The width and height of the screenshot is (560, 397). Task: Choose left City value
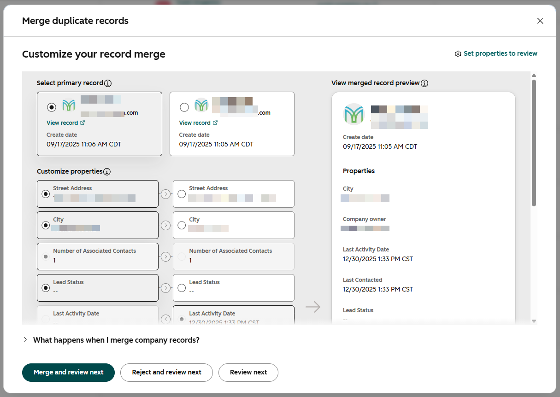pos(46,225)
